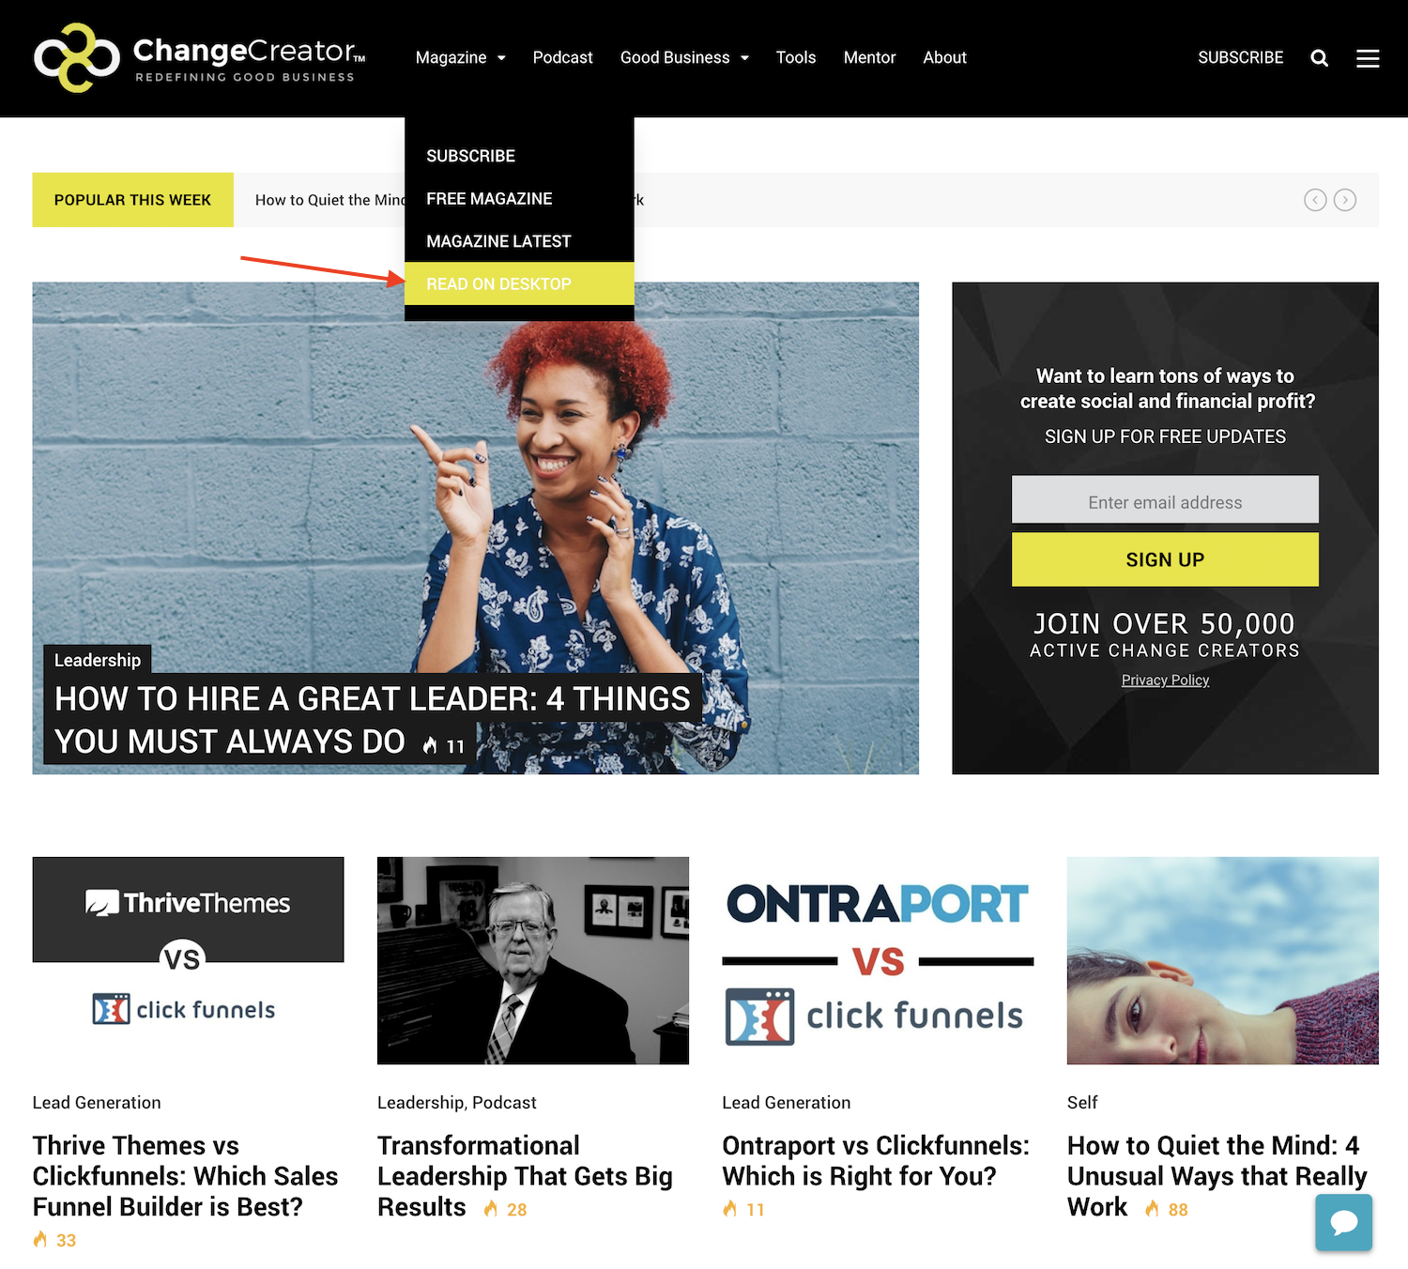
Task: Open How to Hire a Great Leader headline
Action: click(x=373, y=720)
